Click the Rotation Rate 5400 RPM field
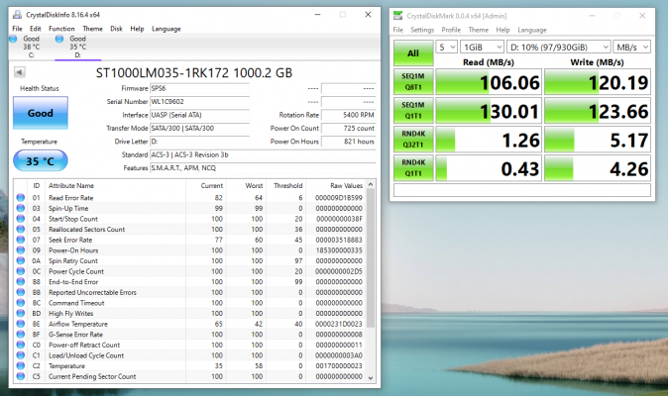The image size is (668, 396). (x=349, y=115)
